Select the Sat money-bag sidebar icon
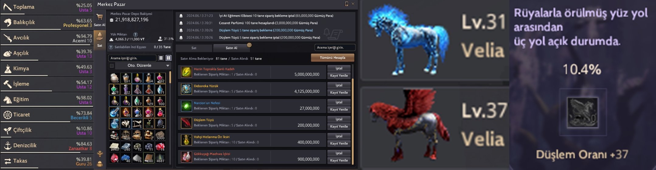 click(99, 37)
